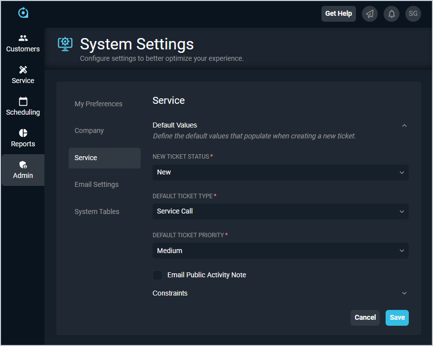Viewport: 433px width, 346px height.
Task: Open the Customers section
Action: coord(23,43)
